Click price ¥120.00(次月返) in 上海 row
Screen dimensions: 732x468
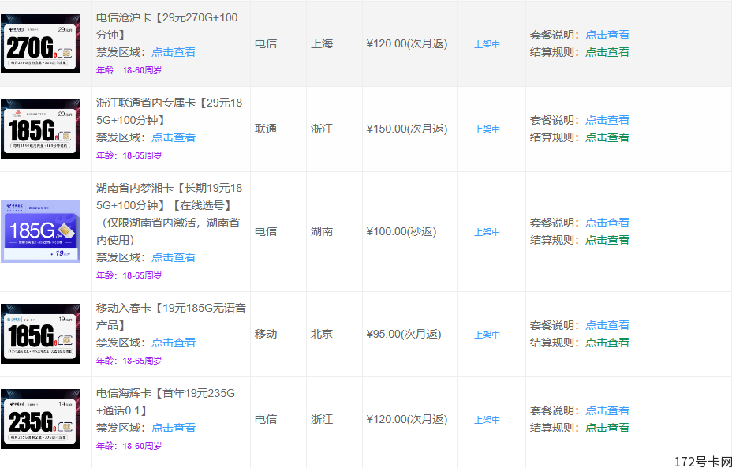pos(407,43)
